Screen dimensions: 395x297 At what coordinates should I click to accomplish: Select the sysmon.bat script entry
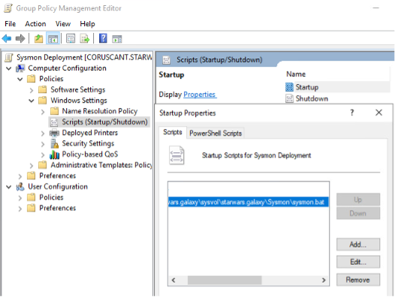click(249, 202)
